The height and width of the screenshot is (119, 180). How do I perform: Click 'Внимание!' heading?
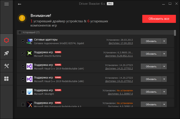[x=41, y=16]
